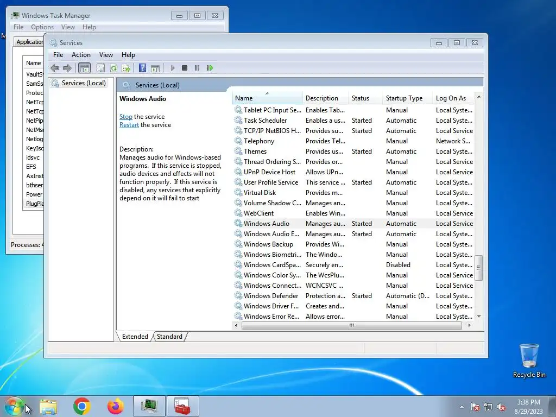Viewport: 556px width, 417px height.
Task: Click the Tablet PC Input service gear icon
Action: tap(238, 110)
